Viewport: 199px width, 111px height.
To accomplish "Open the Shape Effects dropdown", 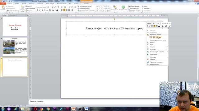I will tap(134, 11).
